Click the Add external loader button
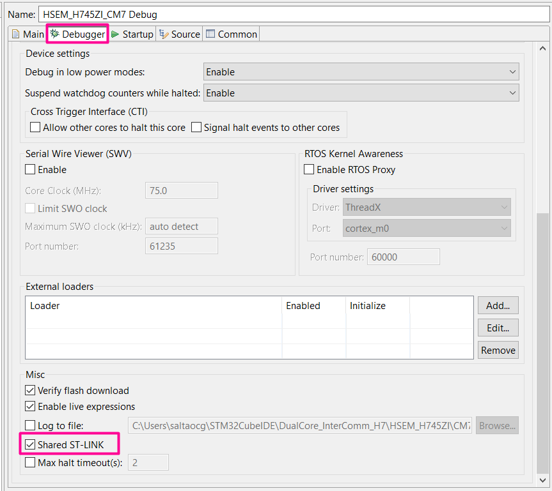Viewport: 552px width, 491px height. pos(498,305)
